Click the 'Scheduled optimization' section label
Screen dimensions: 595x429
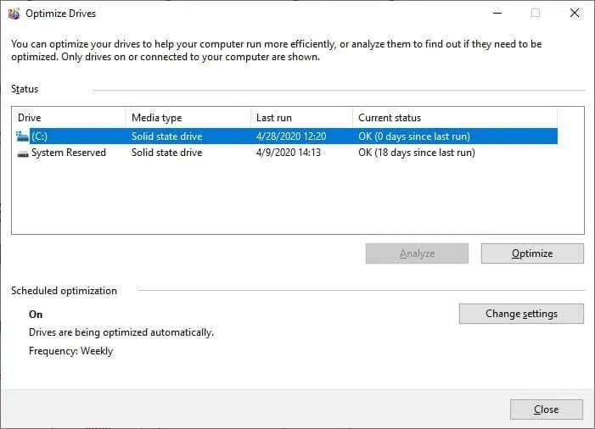click(x=64, y=291)
